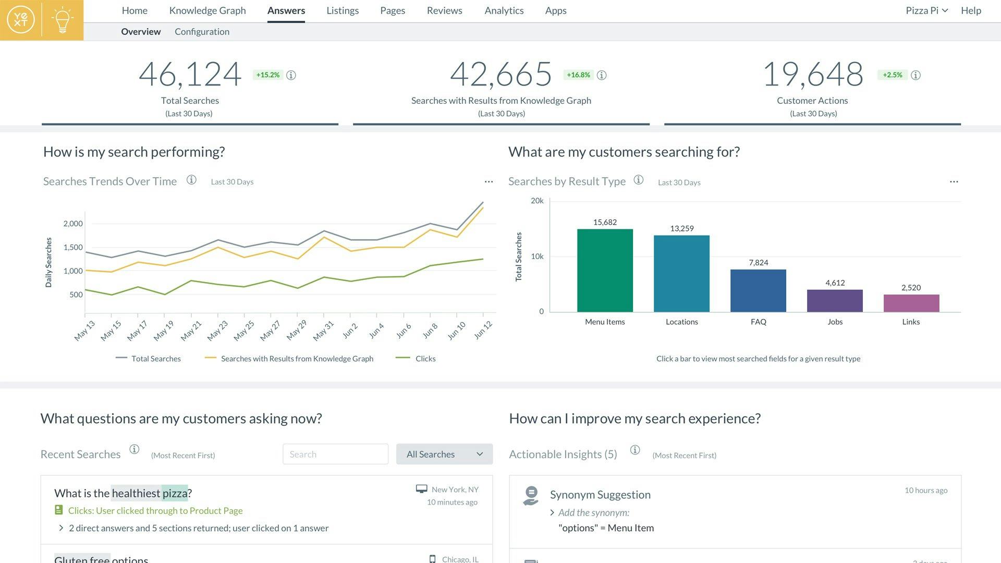Screen dimensions: 1001x563
Task: Click the Menu Items green bar
Action: [x=605, y=270]
